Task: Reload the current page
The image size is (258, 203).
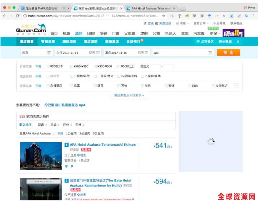Action: tap(18, 16)
